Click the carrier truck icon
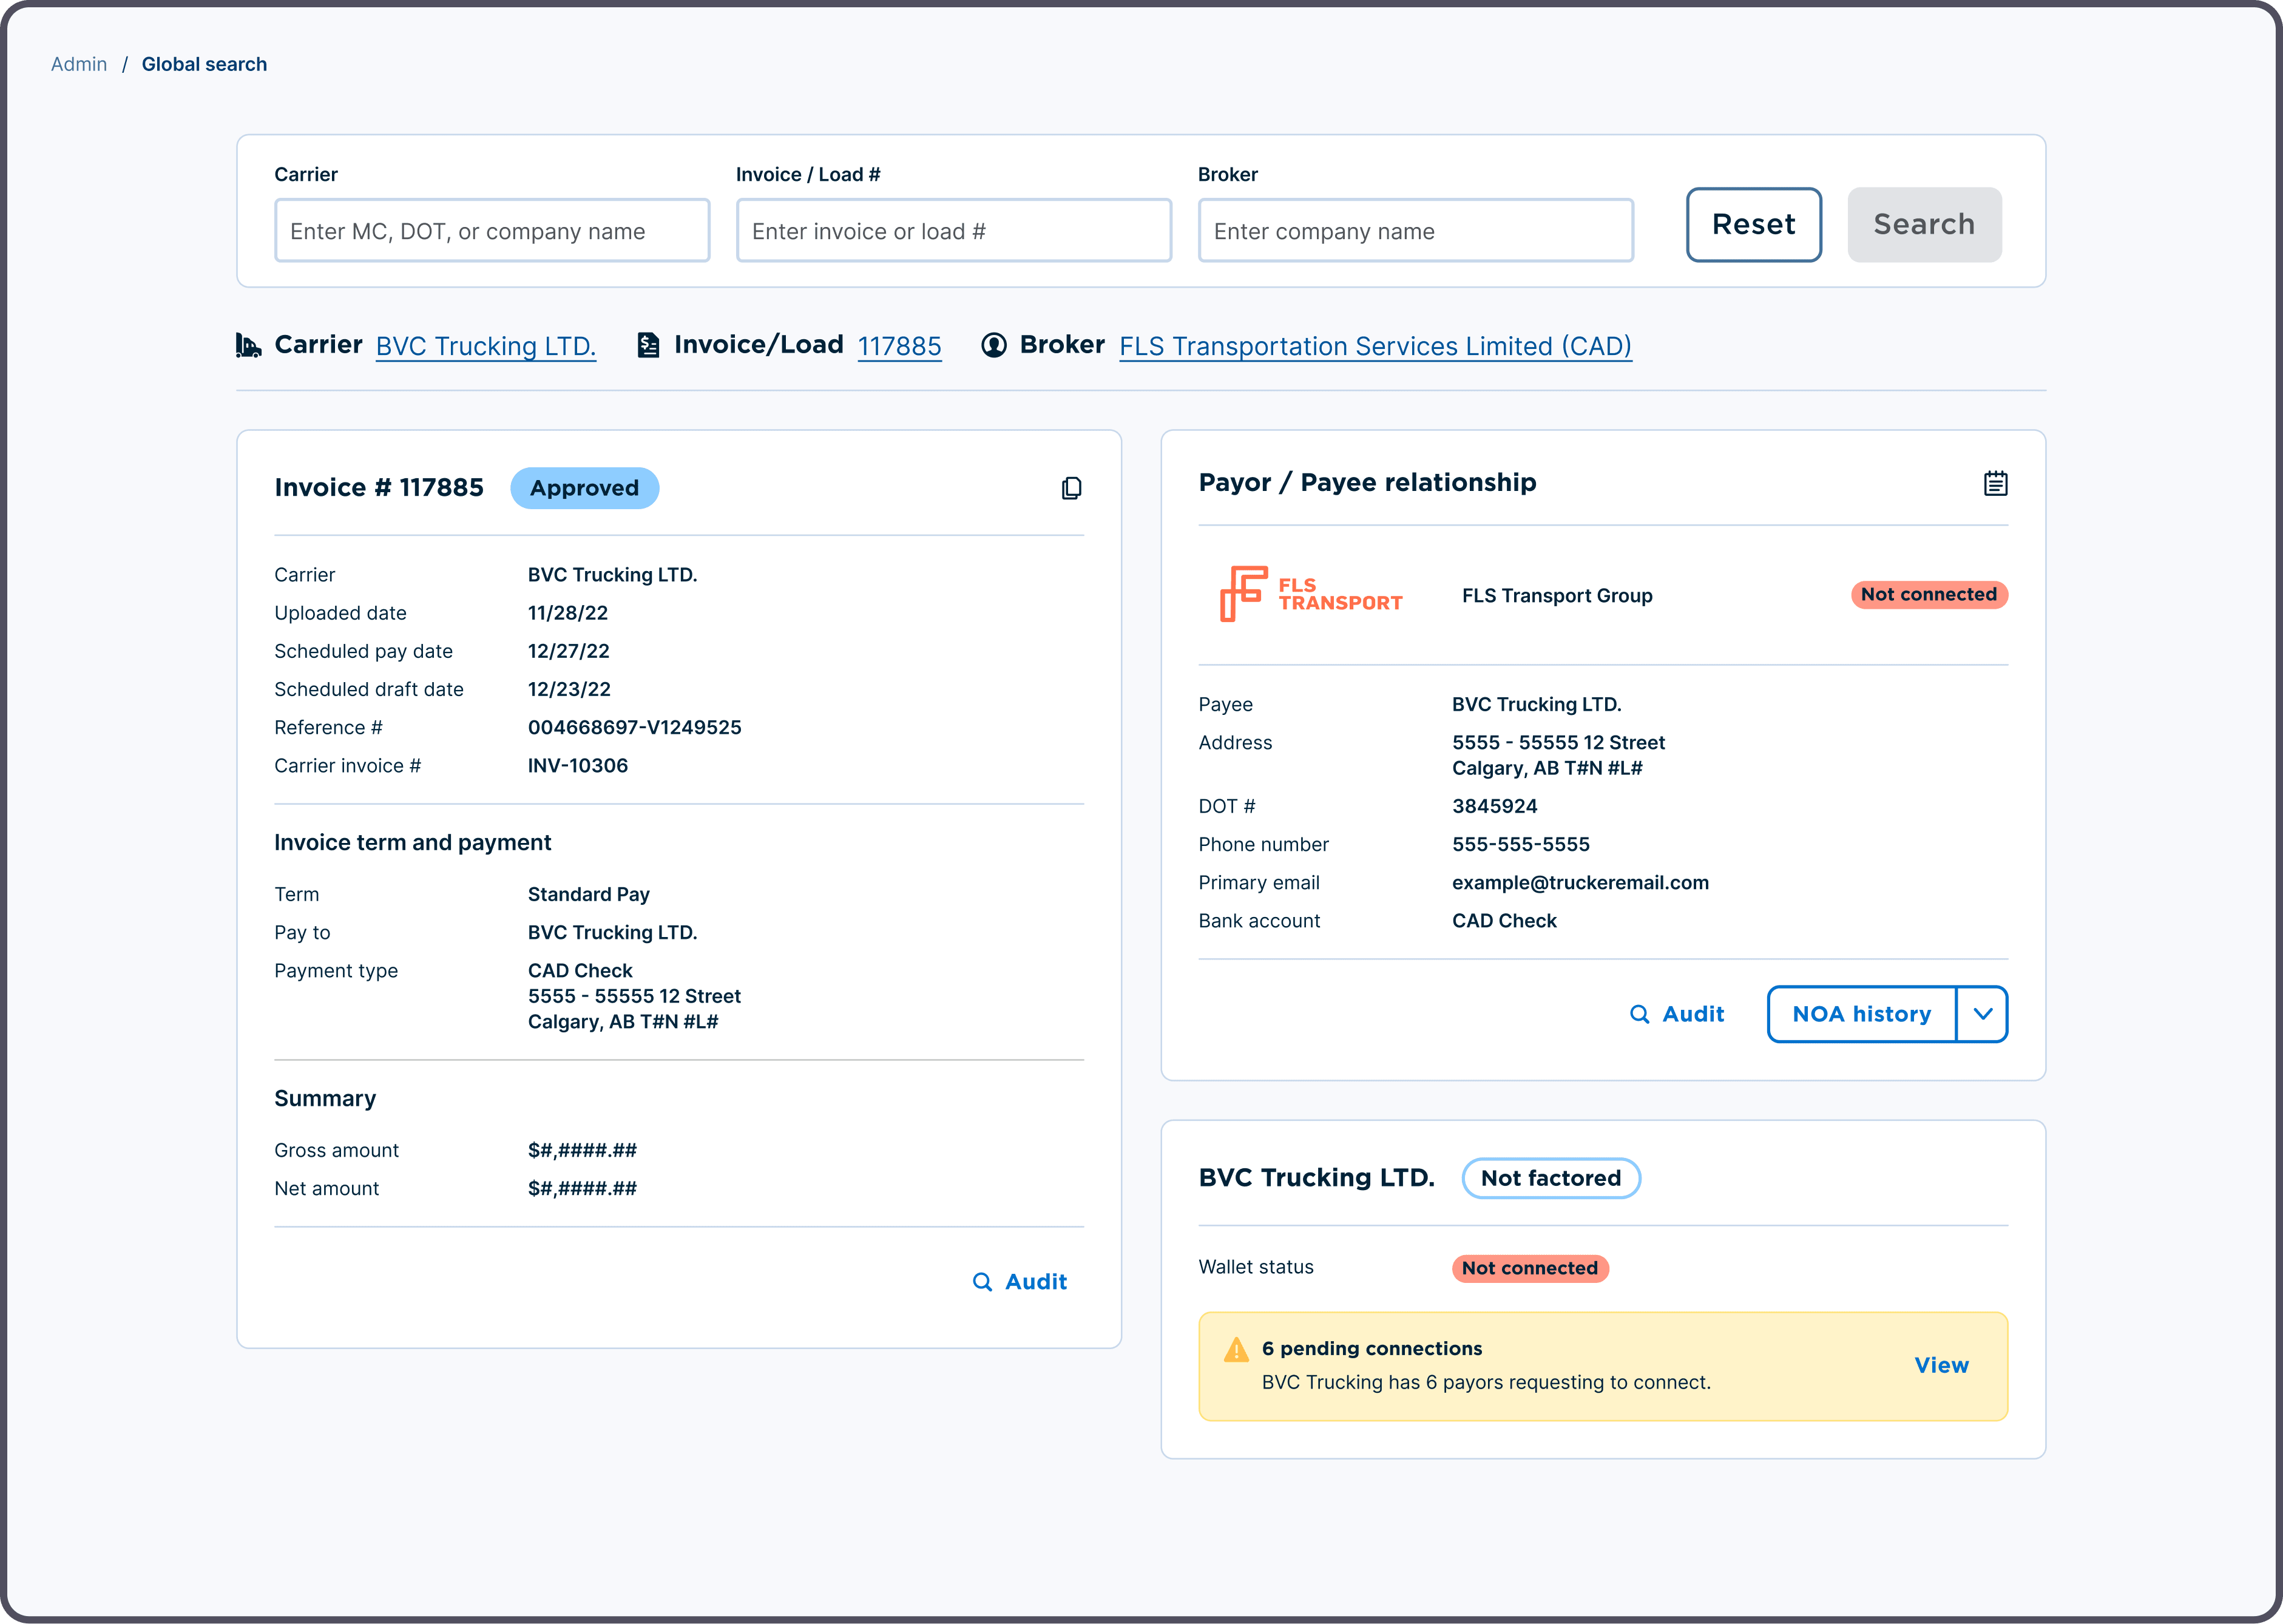The image size is (2283, 1624). (x=248, y=345)
